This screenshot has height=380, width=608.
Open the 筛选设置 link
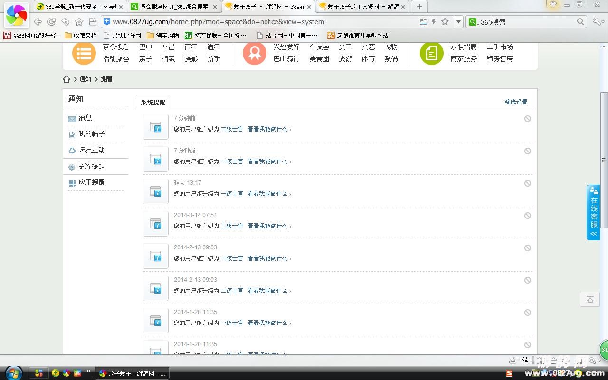click(516, 102)
